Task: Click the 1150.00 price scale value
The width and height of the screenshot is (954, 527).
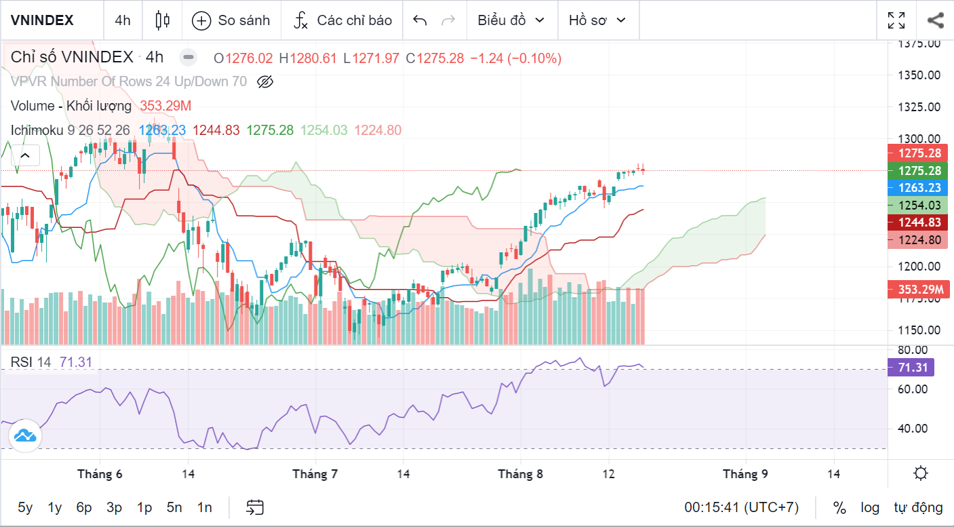Action: click(919, 330)
